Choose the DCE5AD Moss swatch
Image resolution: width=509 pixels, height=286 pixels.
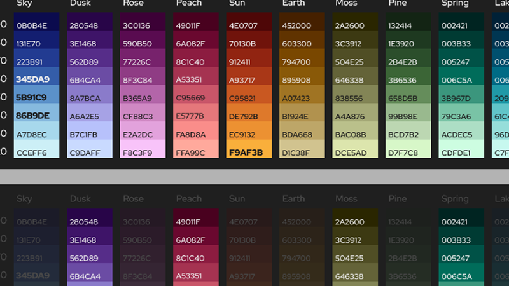click(355, 149)
